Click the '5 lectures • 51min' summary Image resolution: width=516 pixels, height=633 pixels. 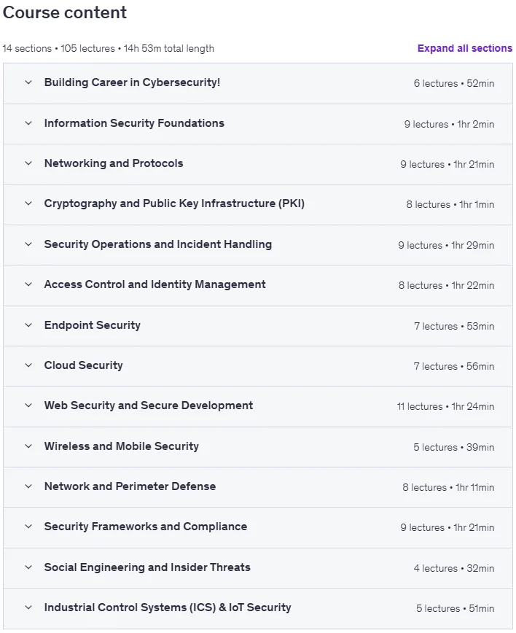click(455, 608)
